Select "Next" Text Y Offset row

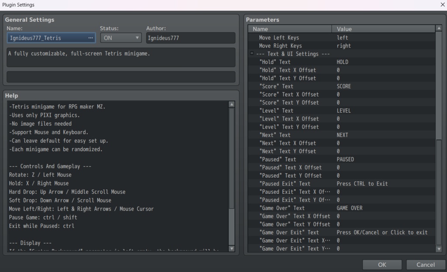341,151
